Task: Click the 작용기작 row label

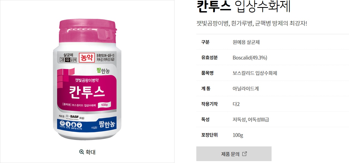Action: click(209, 104)
